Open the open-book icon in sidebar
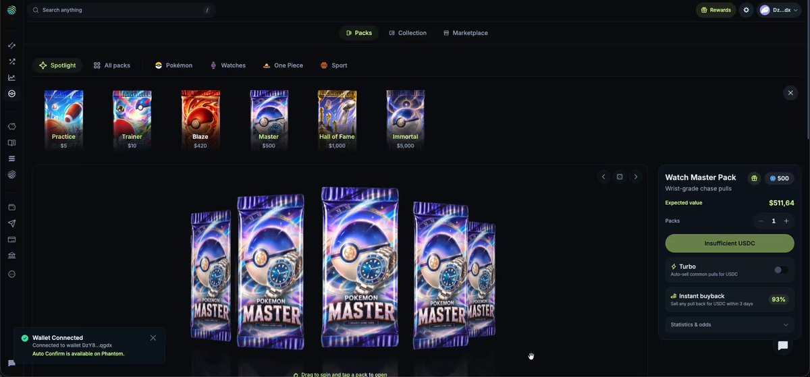 pos(11,143)
